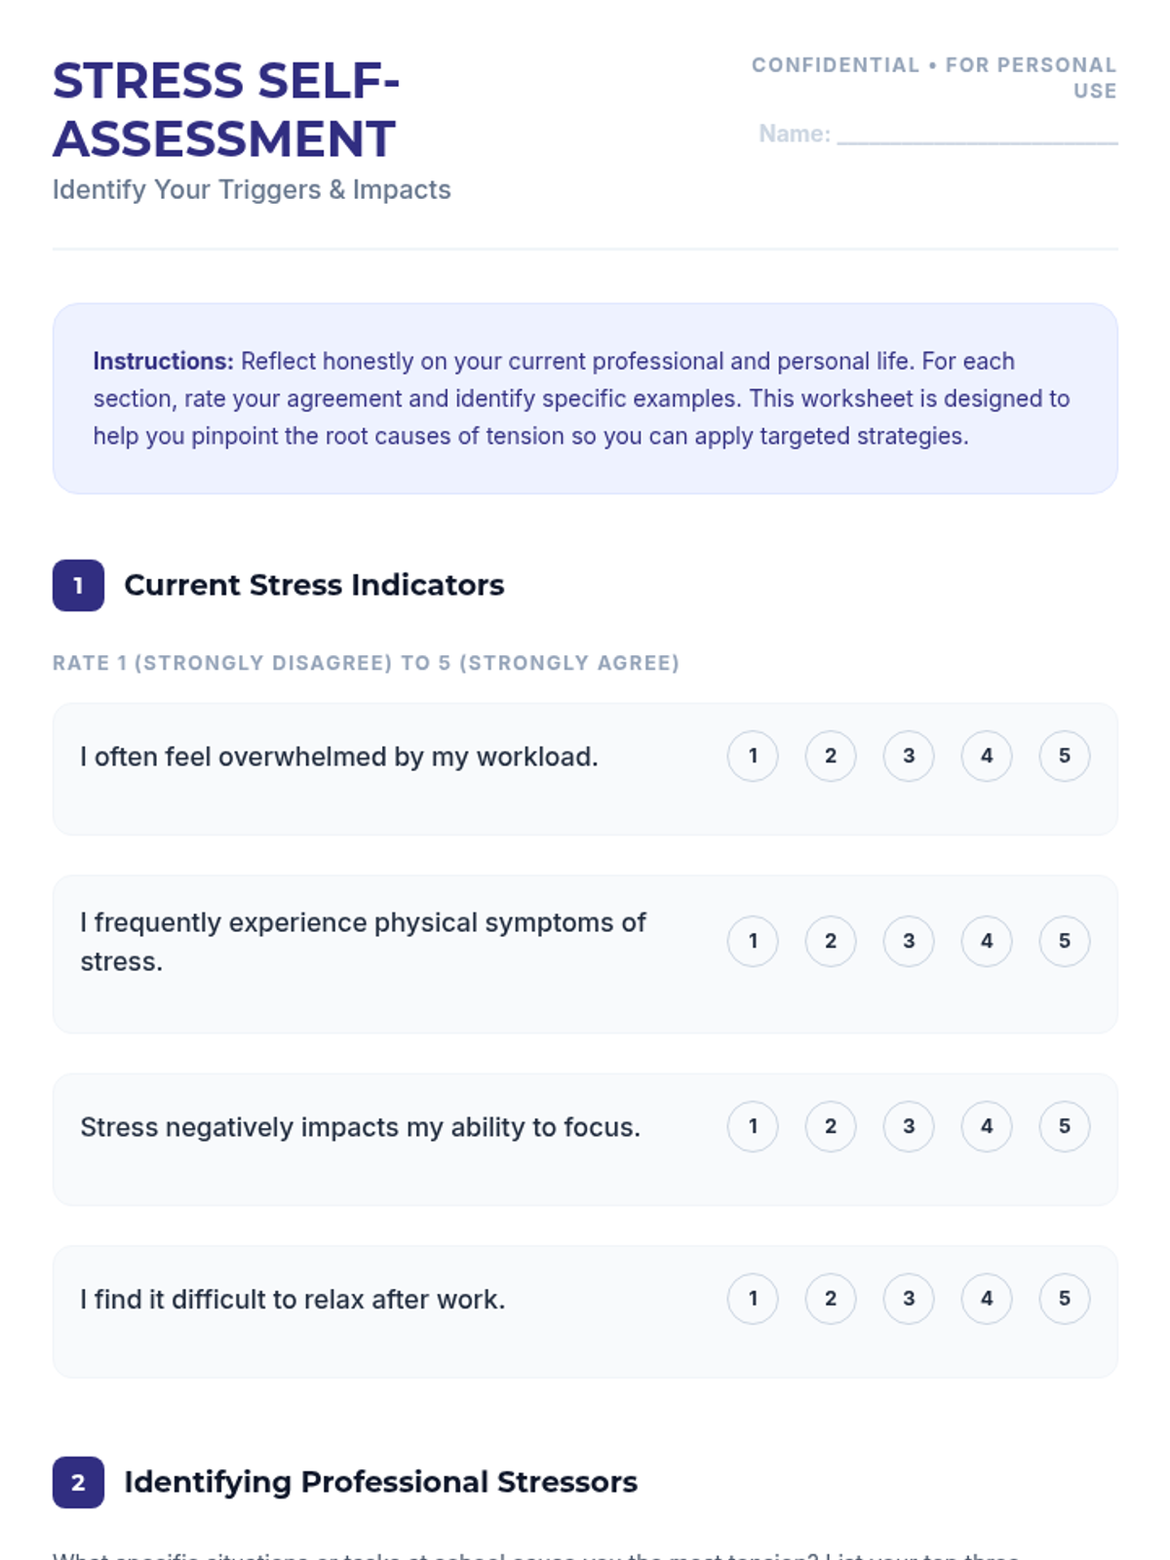Viewport: 1170px width, 1560px height.
Task: Click the Identifying Professional Stressors heading
Action: [x=380, y=1482]
